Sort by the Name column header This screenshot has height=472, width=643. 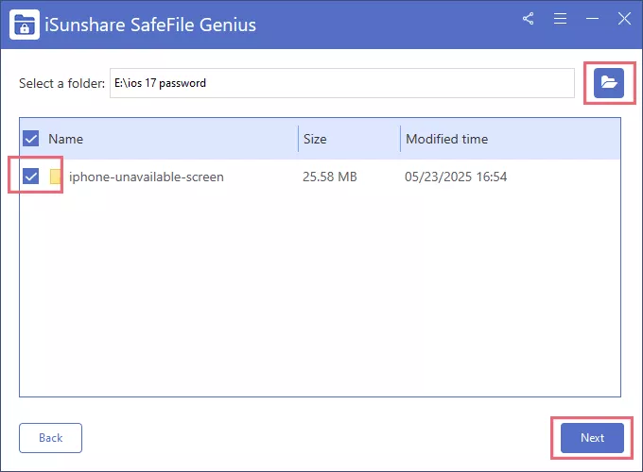coord(65,139)
